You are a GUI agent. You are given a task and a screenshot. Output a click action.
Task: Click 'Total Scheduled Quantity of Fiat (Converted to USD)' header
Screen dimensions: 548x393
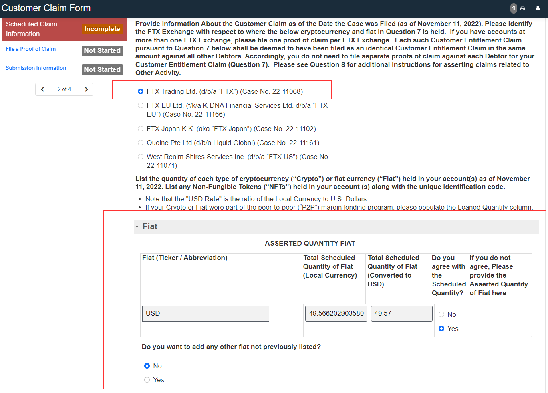(x=394, y=271)
